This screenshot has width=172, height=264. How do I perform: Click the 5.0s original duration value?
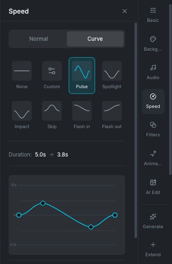click(x=40, y=154)
